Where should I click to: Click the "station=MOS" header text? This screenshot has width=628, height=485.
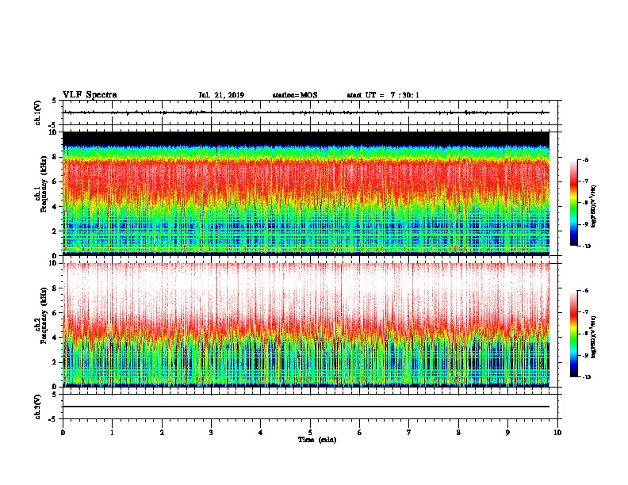pos(295,95)
